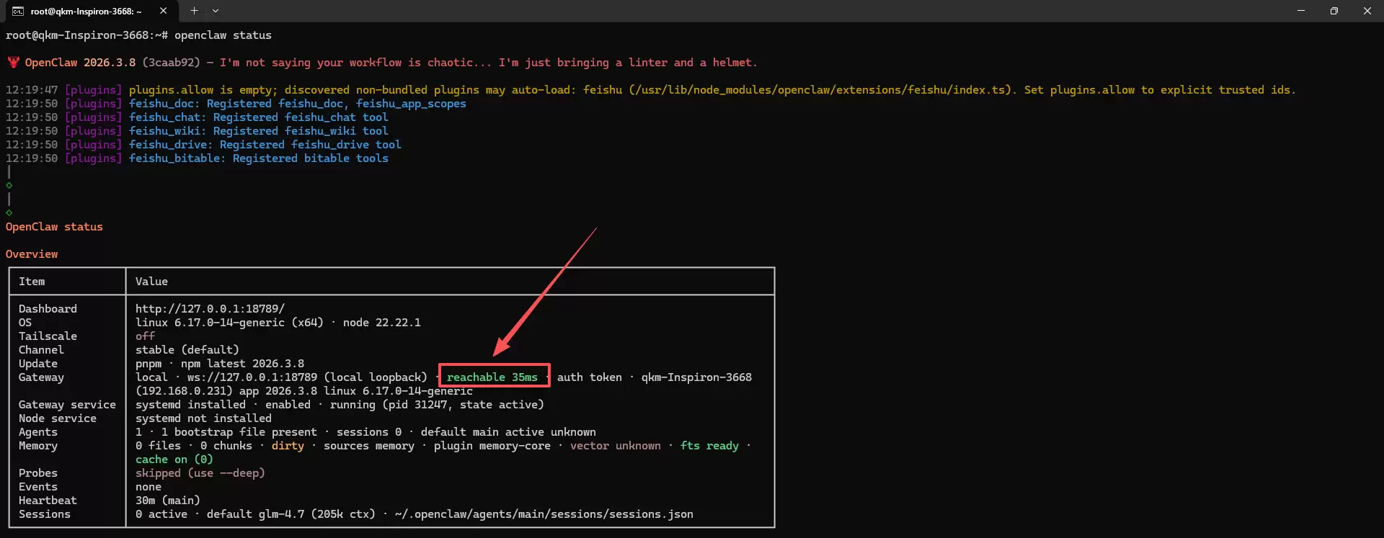Click the 'systemd not installed' value
1384x538 pixels.
pos(203,418)
